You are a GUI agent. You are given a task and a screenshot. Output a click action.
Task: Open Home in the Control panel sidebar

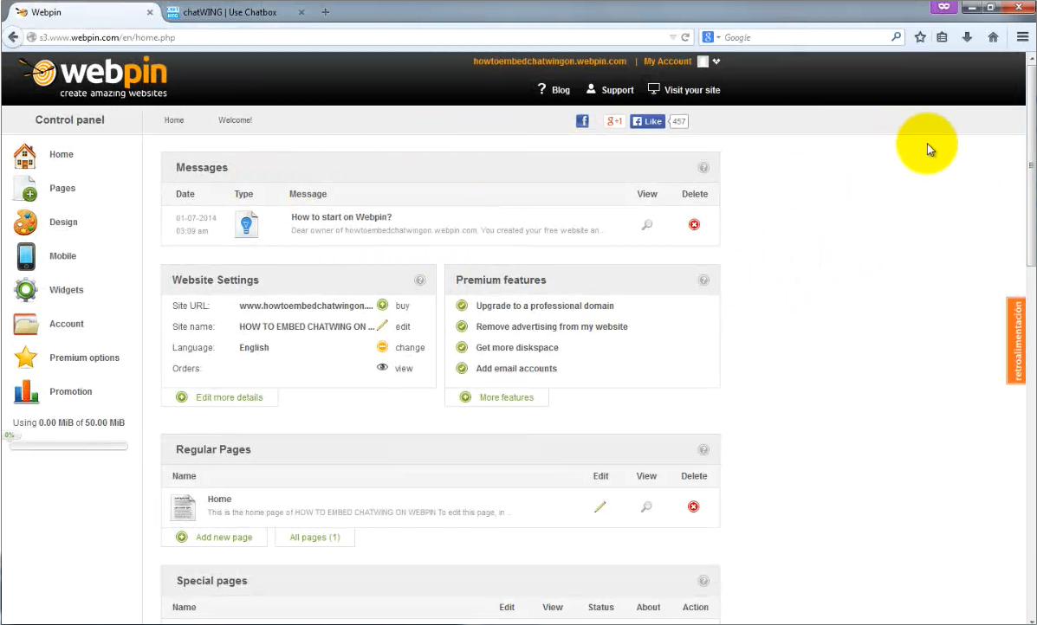[x=61, y=154]
